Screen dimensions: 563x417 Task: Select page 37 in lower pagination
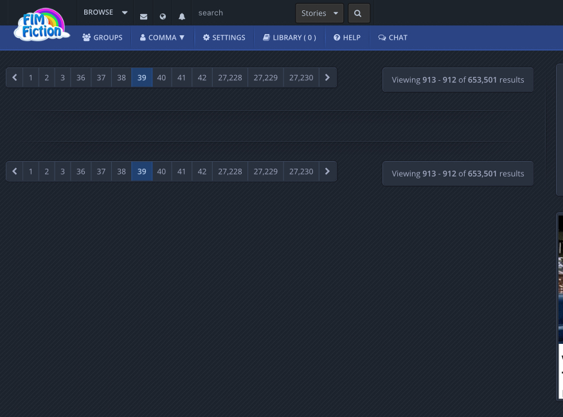tap(102, 171)
